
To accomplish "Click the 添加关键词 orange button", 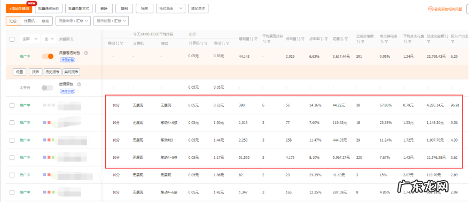I will point(19,9).
